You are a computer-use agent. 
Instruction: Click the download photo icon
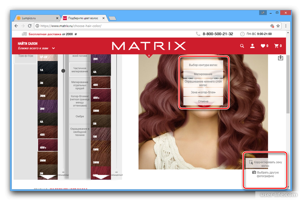280,58
